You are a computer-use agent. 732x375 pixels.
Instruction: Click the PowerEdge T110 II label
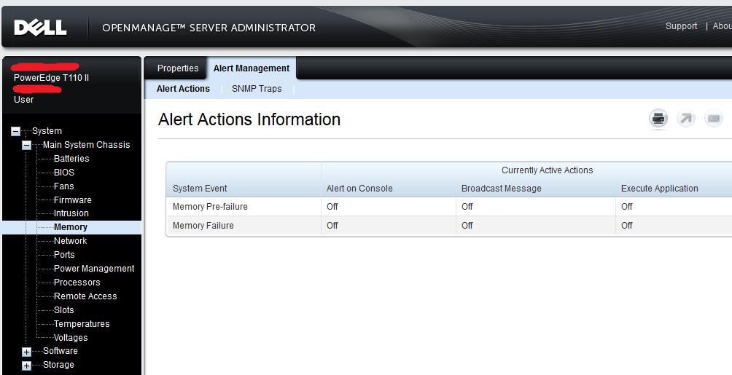pyautogui.click(x=51, y=78)
